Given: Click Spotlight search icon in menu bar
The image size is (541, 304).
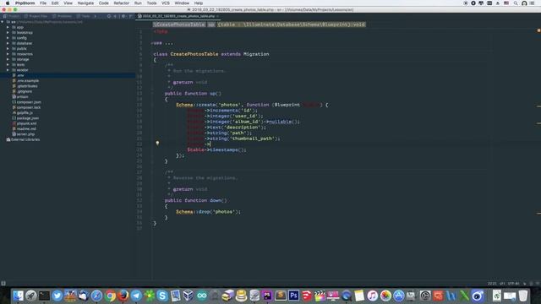Looking at the screenshot, I should click(x=516, y=3).
